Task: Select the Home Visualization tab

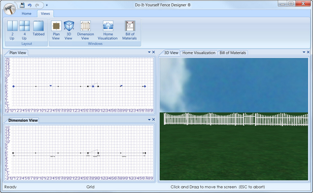Action: click(x=199, y=53)
